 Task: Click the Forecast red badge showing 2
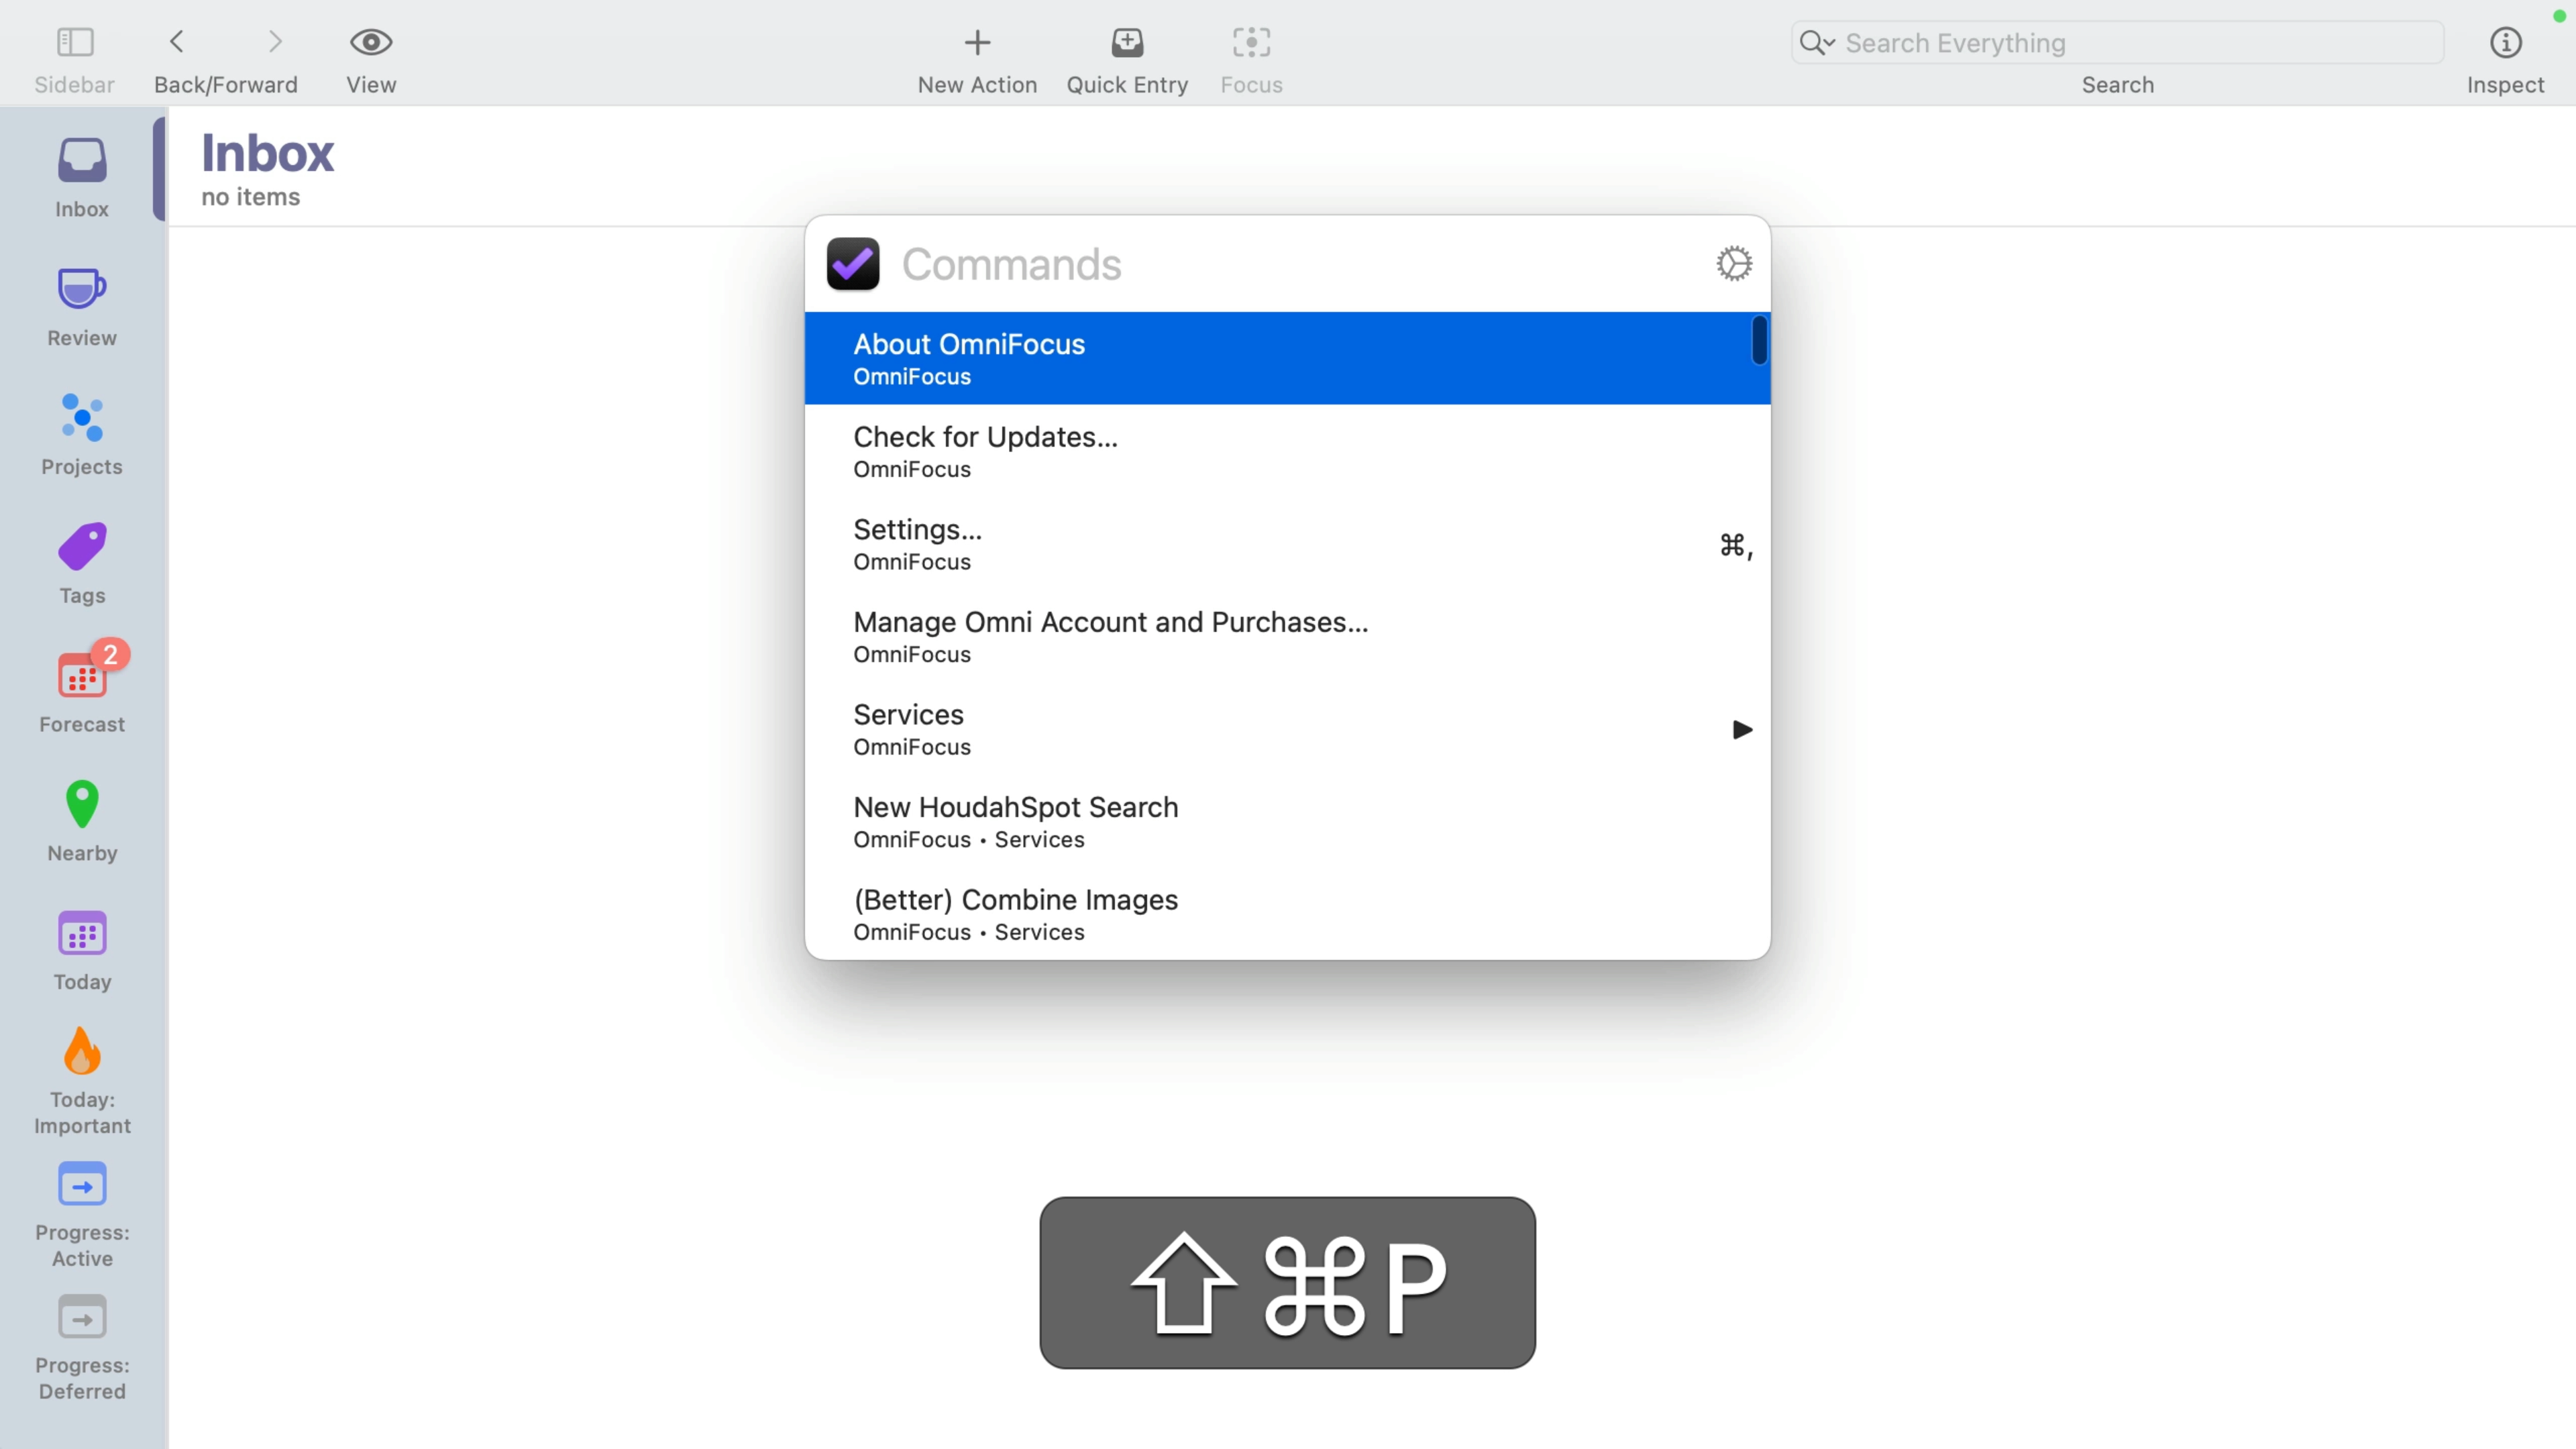click(110, 654)
